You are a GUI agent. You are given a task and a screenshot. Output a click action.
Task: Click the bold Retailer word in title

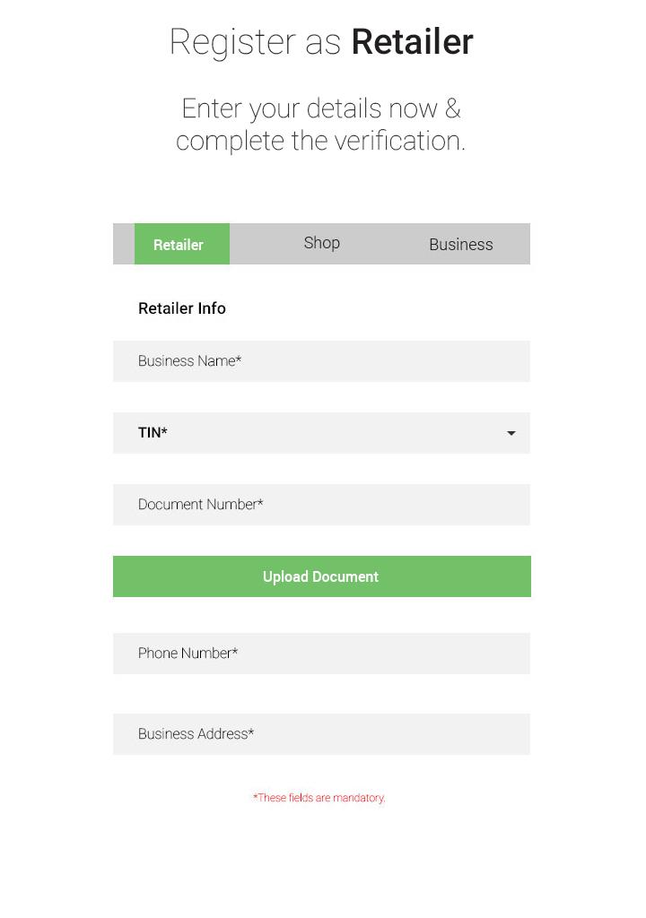pos(412,42)
